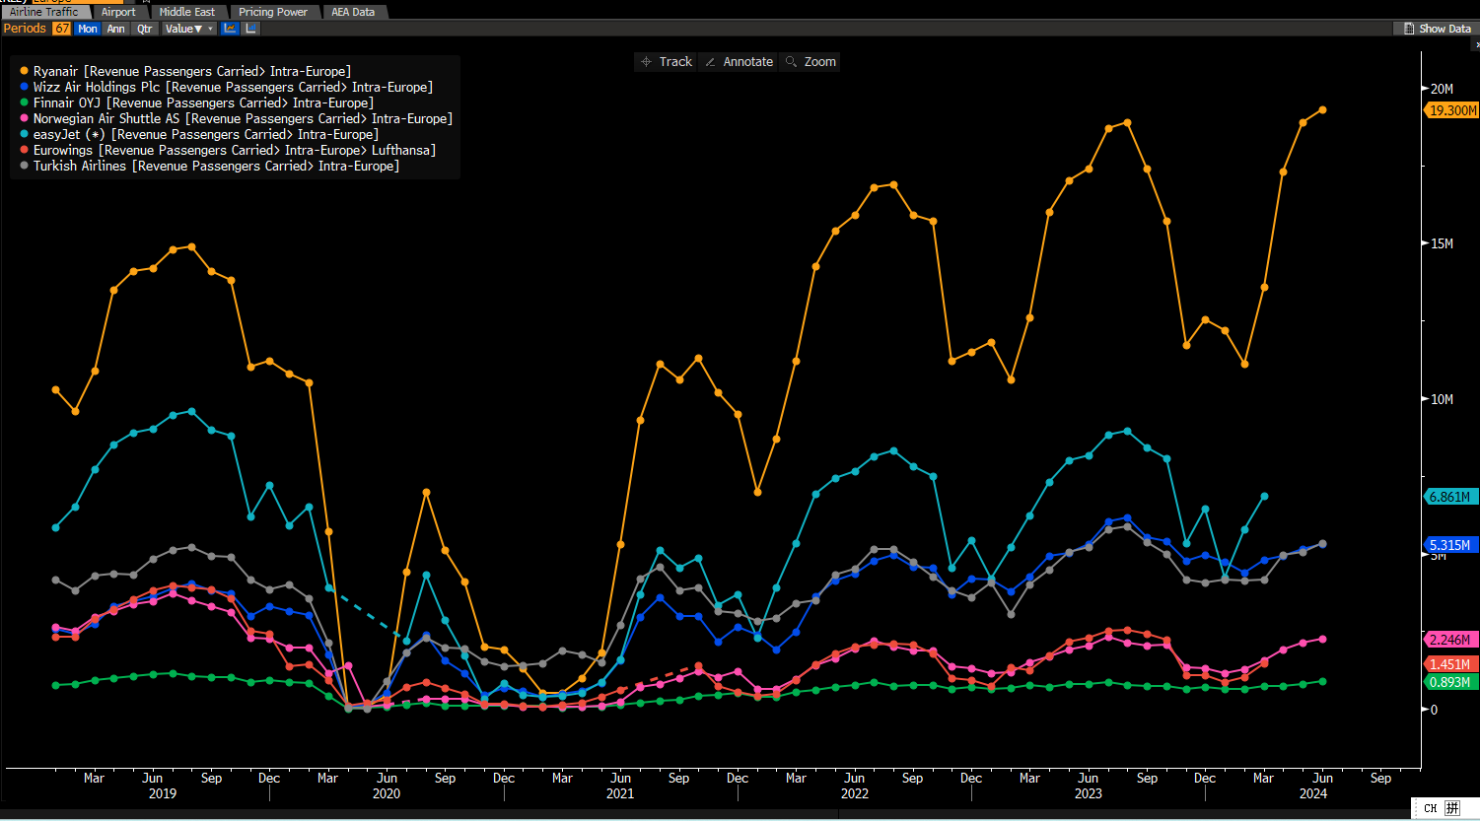This screenshot has width=1480, height=821.
Task: Click the 5.315M Wizz Air value label
Action: (1449, 545)
